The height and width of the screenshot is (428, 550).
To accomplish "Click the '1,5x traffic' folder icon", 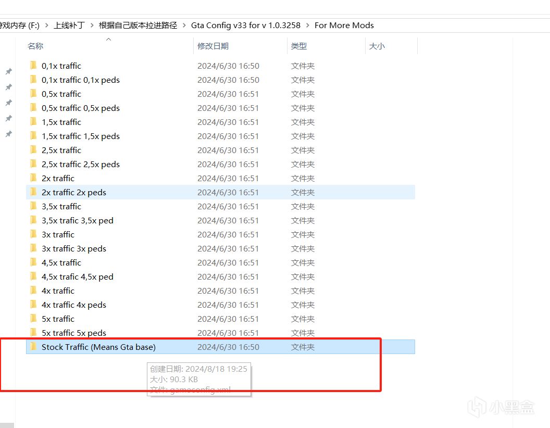I will coord(33,122).
